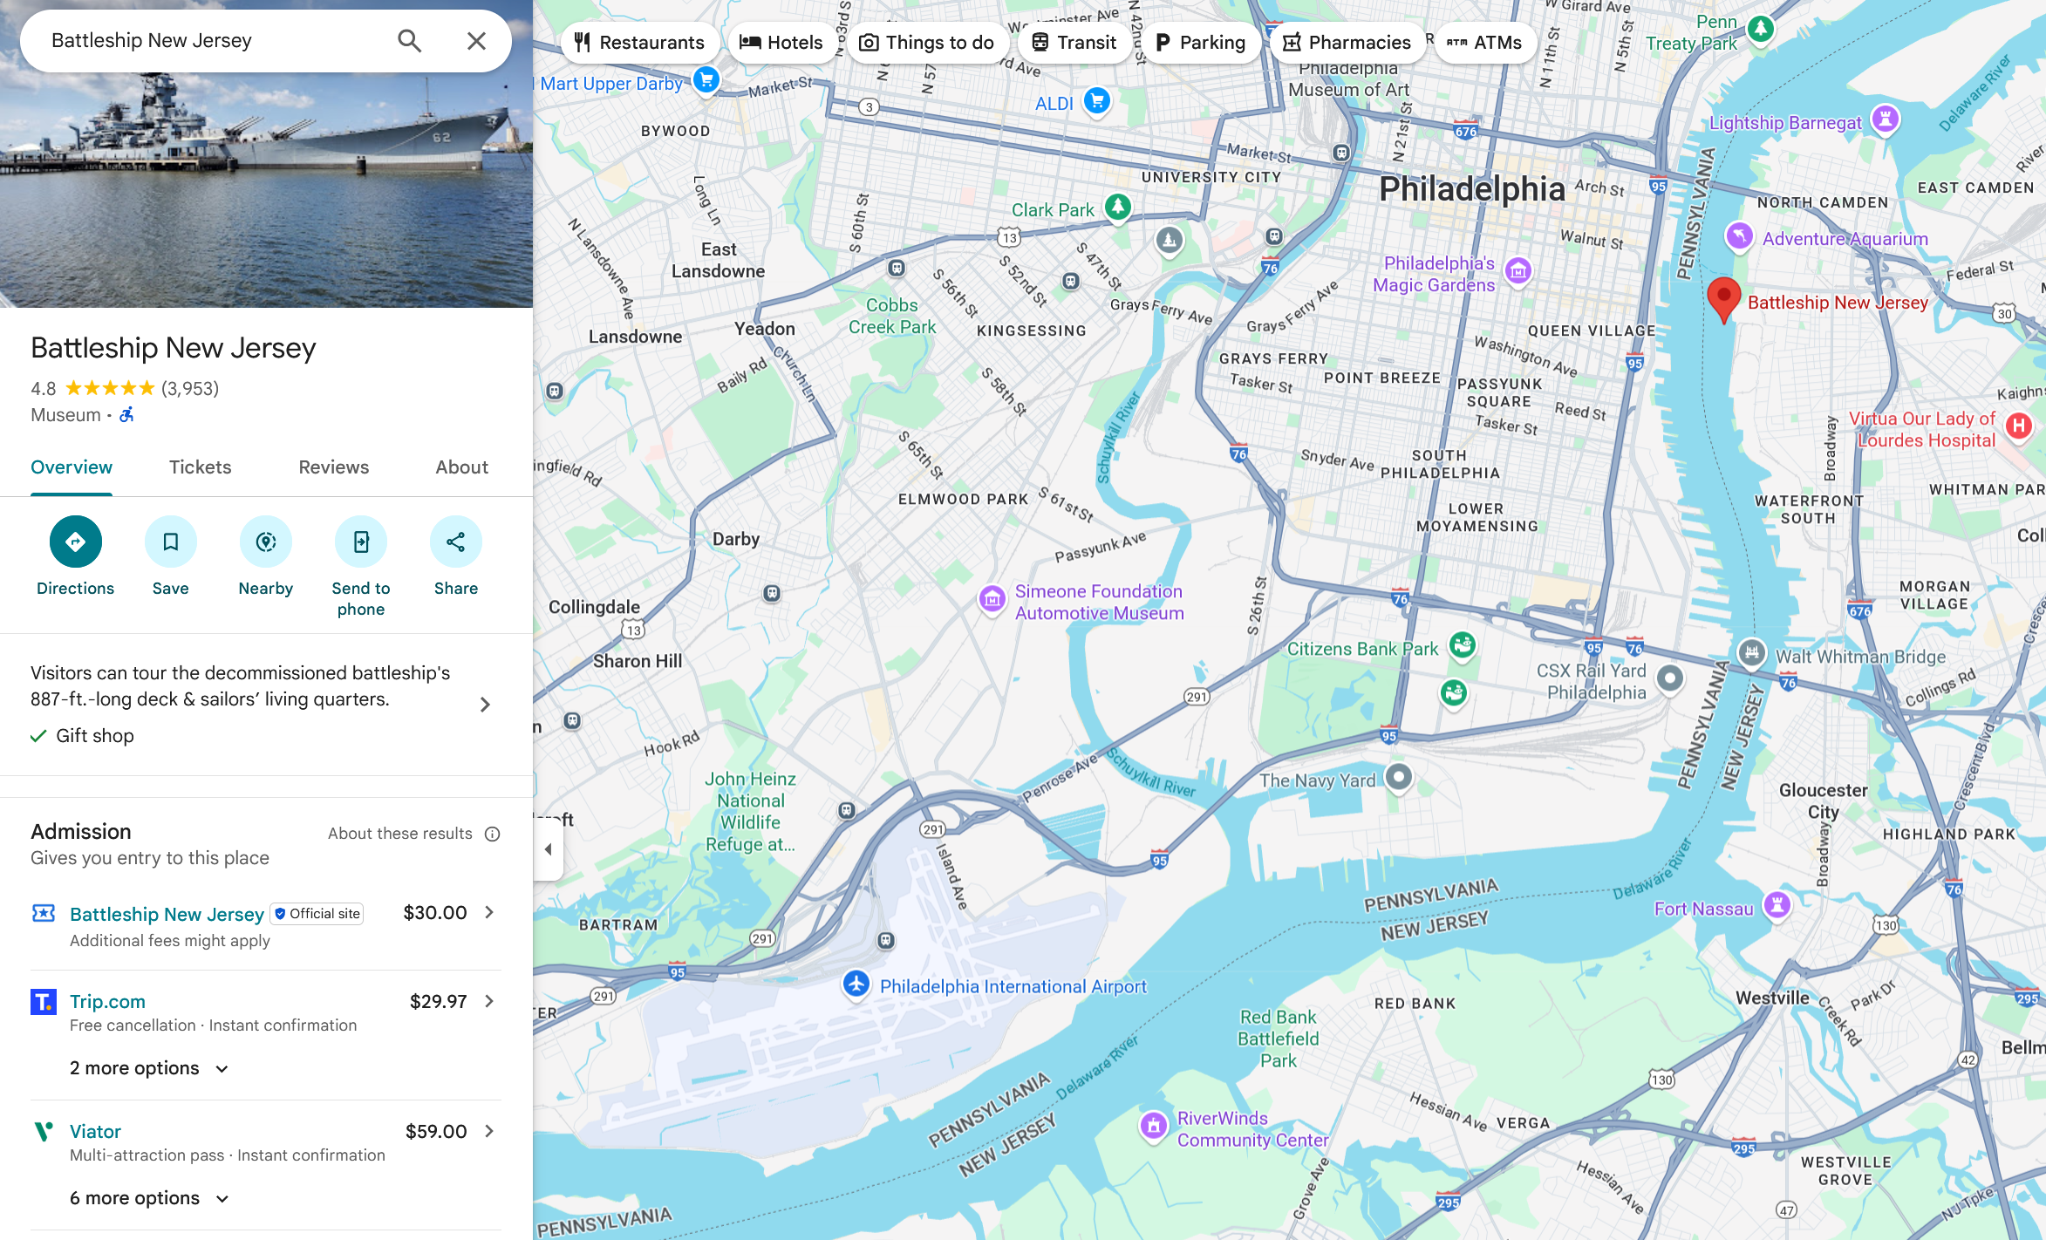2046x1240 pixels.
Task: Select the ATMs chip
Action: [x=1484, y=43]
